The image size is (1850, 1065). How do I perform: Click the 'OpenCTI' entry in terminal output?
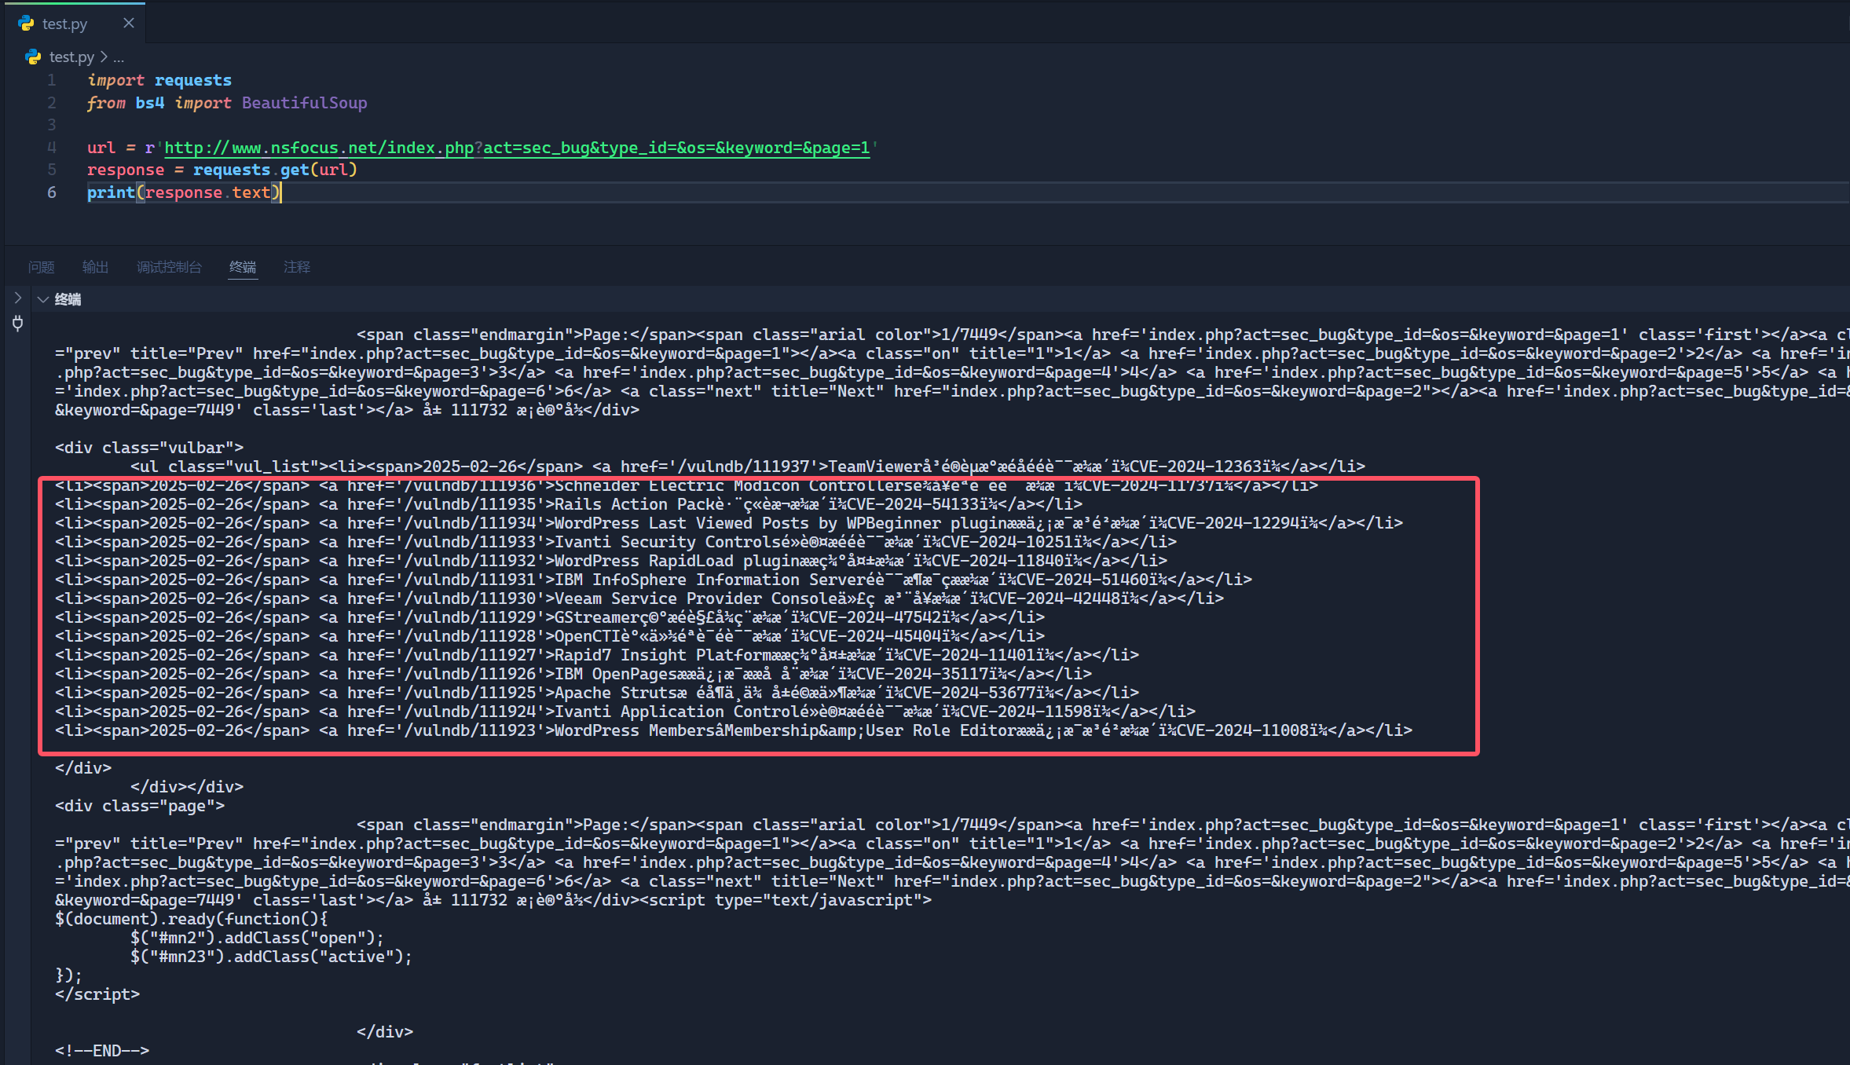tap(550, 636)
